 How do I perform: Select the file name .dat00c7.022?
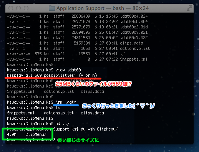(134, 38)
